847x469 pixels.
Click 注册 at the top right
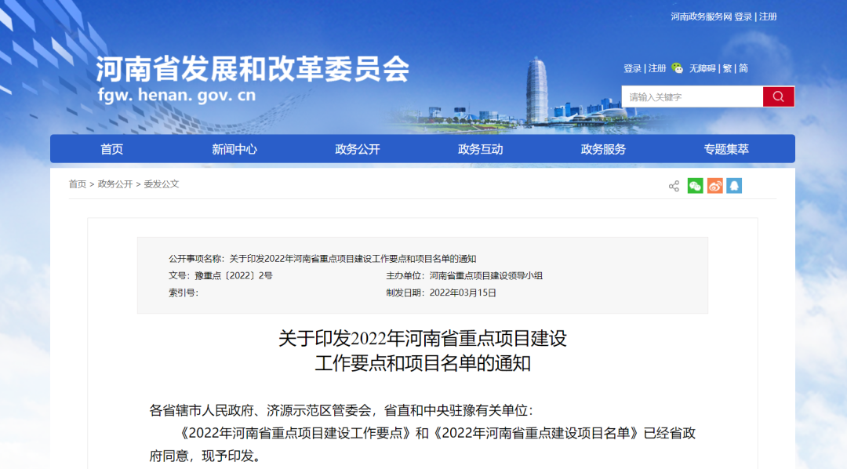click(766, 16)
